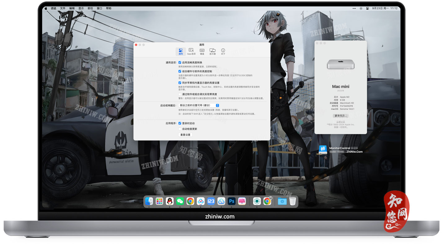Image resolution: width=443 pixels, height=247 pixels.
Task: Open Control Center from the menu bar
Action: tap(368, 8)
